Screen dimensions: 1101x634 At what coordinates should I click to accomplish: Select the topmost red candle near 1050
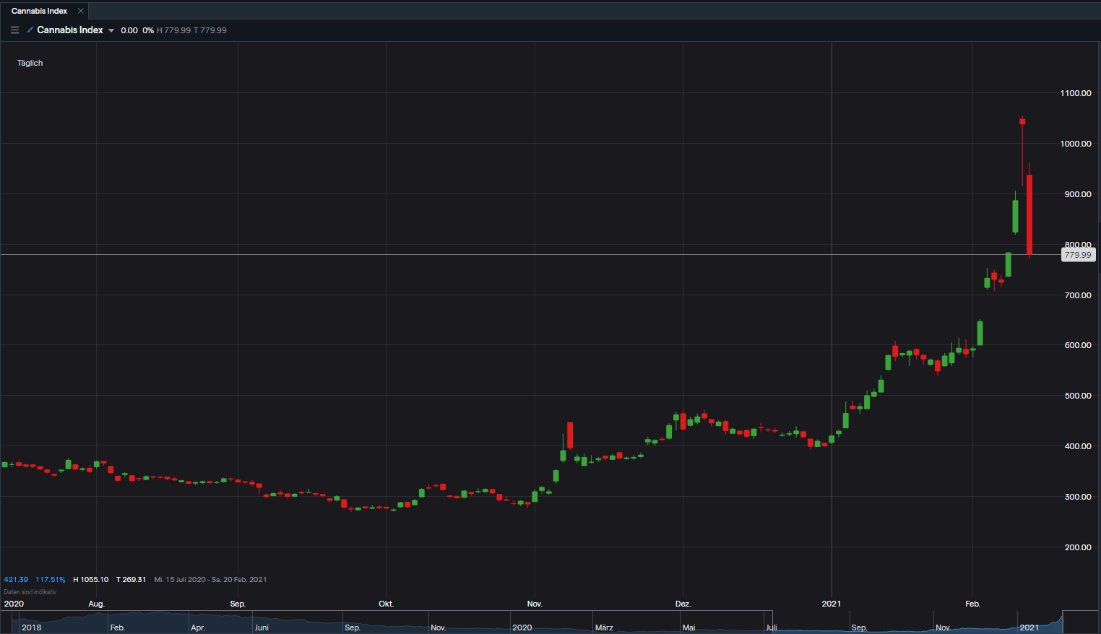(x=1022, y=121)
